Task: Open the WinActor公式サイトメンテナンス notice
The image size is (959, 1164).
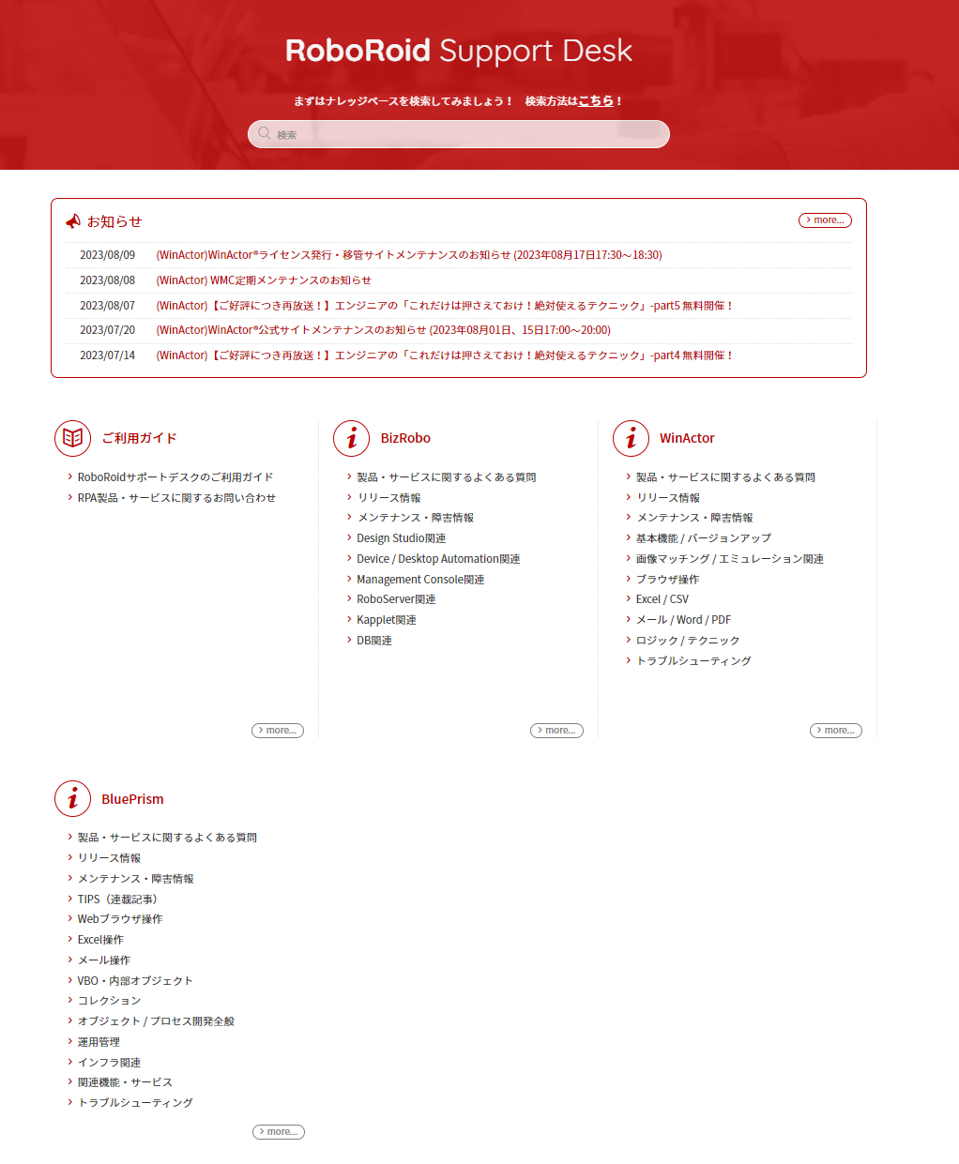Action: pos(383,330)
